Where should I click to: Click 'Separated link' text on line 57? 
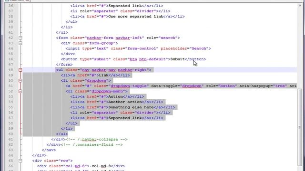125,118
